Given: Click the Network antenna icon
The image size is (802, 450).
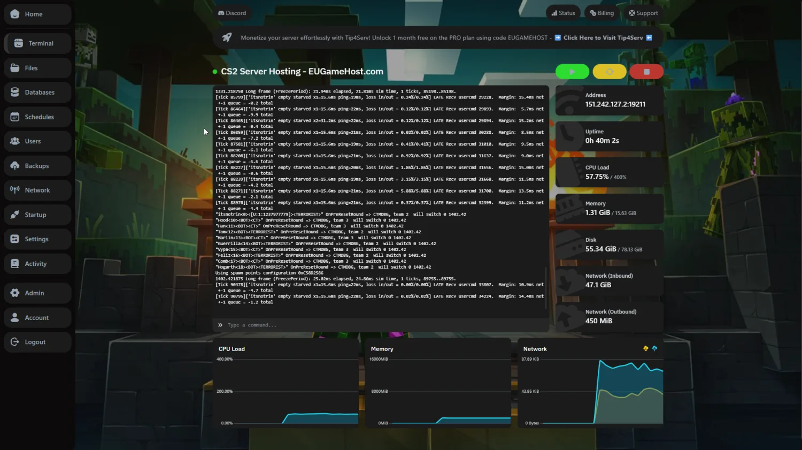Looking at the screenshot, I should point(15,190).
